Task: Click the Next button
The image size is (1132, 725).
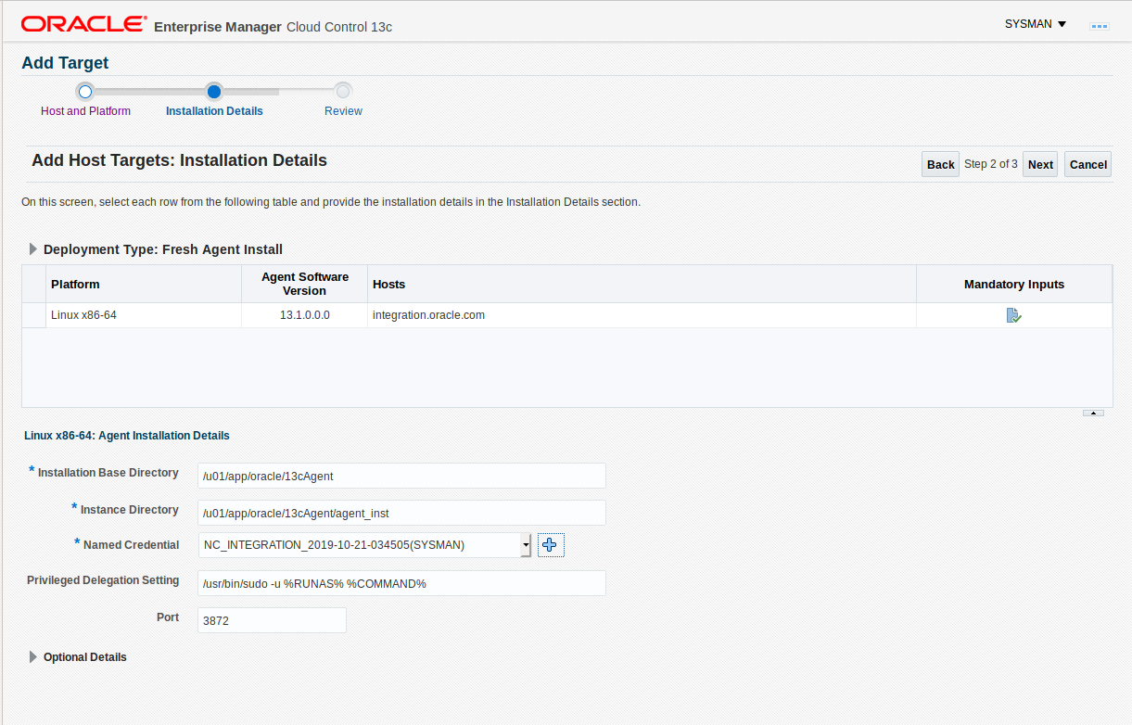Action: pos(1040,164)
